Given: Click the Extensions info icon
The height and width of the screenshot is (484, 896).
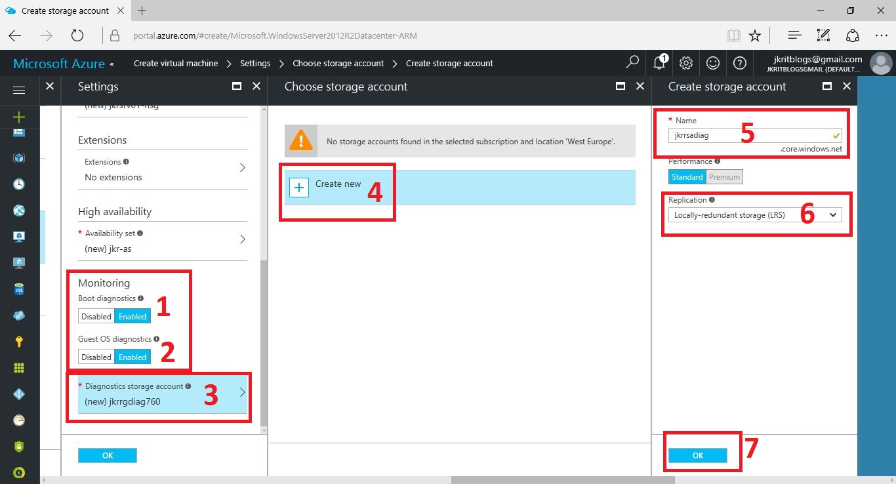Looking at the screenshot, I should pos(126,161).
